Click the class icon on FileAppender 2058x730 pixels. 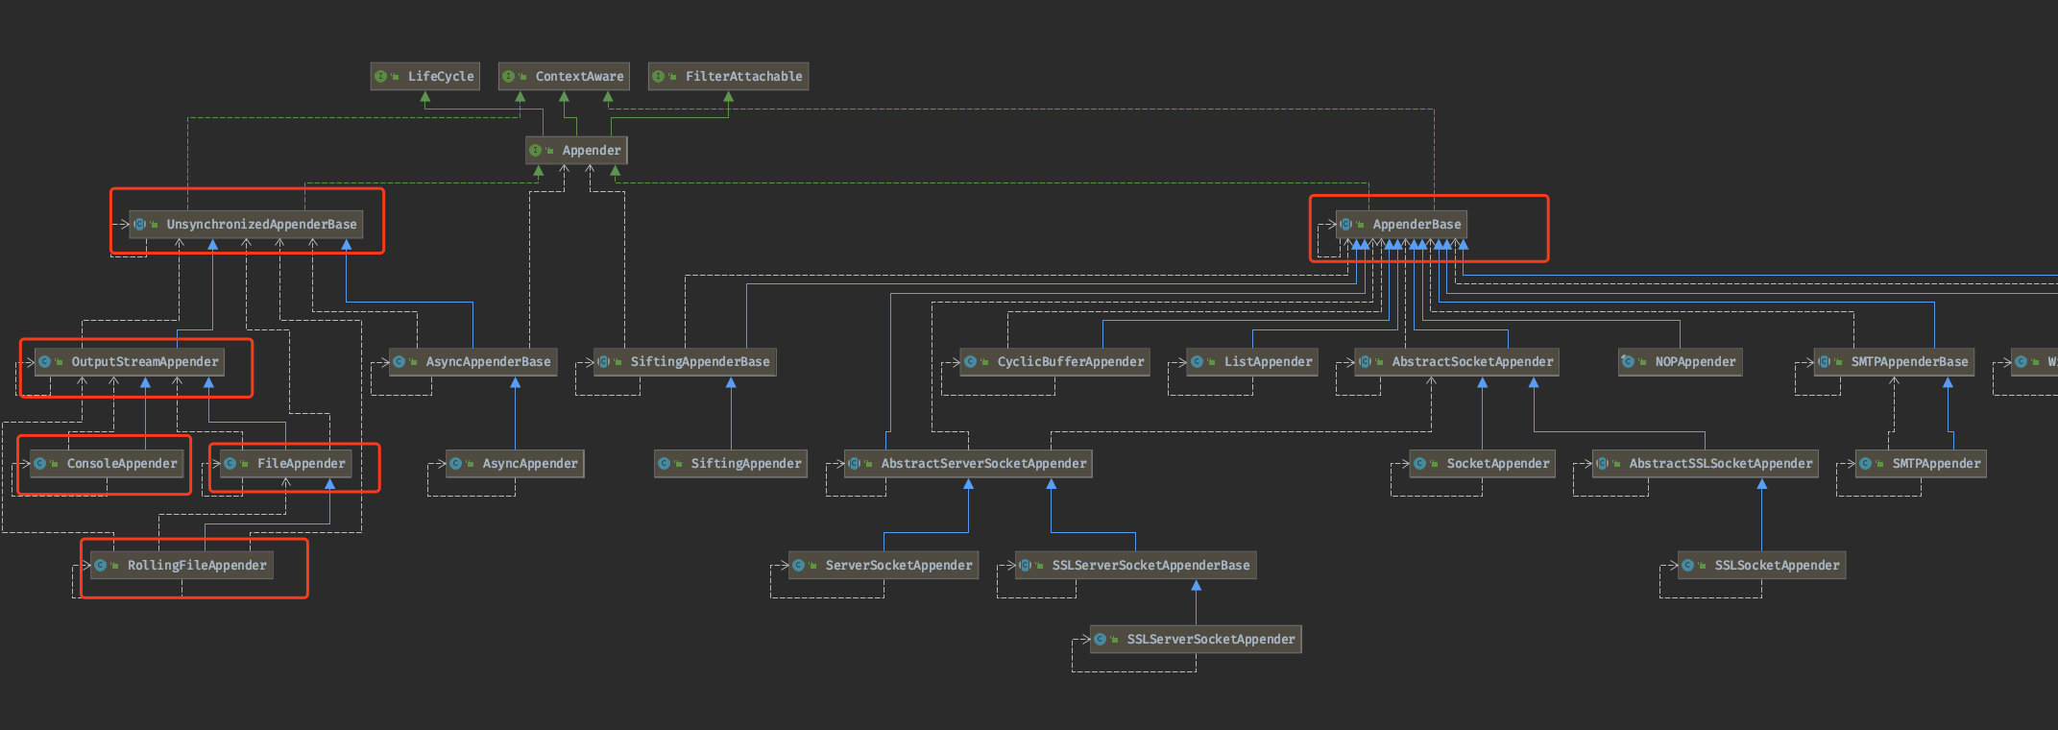click(230, 464)
